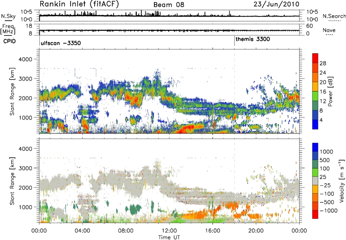The image size is (346, 240).
Task: Click the yellow 16-20 dB Power colorbar segment
Action: pos(315,87)
